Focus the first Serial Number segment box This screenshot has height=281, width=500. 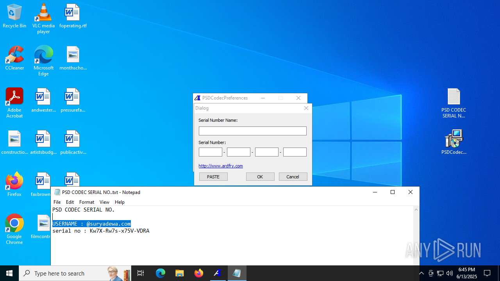click(211, 152)
